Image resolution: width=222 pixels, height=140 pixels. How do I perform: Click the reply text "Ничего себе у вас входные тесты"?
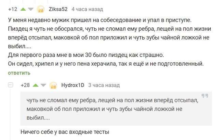tap(65, 132)
